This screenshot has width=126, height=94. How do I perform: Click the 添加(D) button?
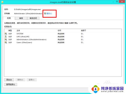(x=9, y=80)
